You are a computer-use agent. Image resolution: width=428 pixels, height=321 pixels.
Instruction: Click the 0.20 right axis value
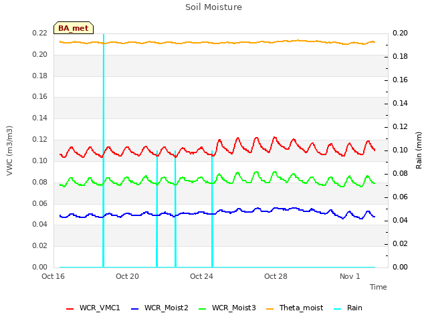tap(400, 33)
